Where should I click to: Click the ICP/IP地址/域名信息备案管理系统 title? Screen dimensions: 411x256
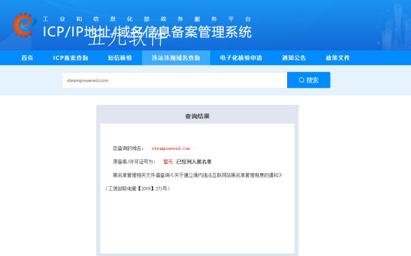pos(147,32)
